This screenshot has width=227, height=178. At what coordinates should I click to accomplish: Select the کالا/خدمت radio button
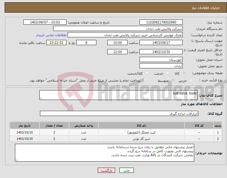pyautogui.click(x=147, y=73)
